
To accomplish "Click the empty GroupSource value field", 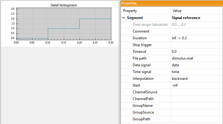I will (196, 112).
